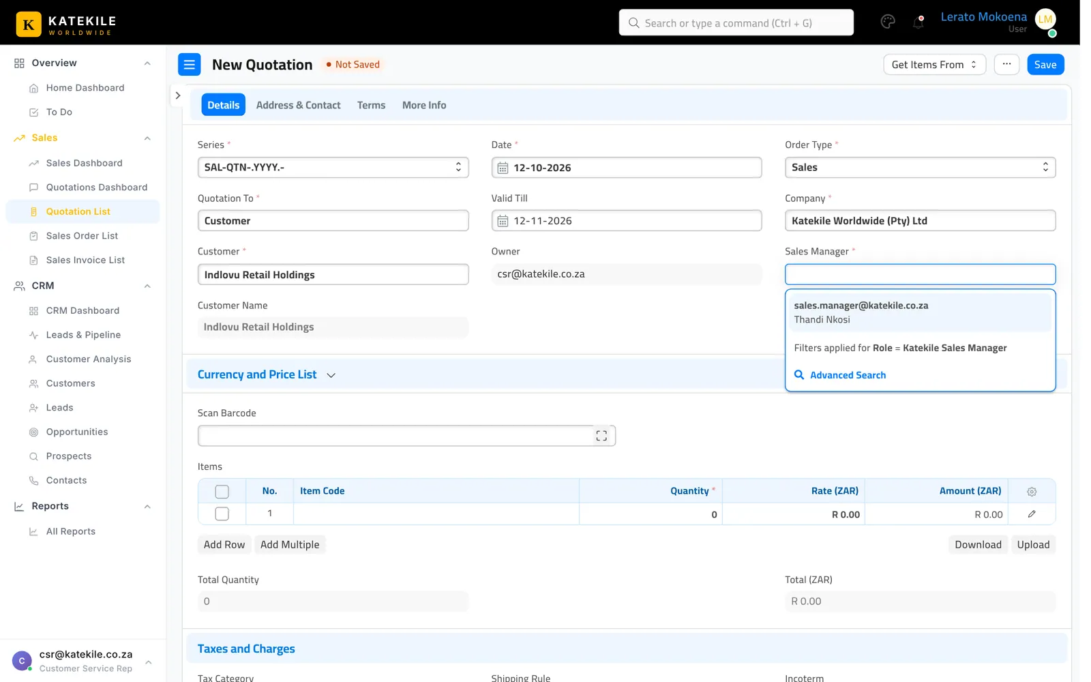Click item row 1 Quantity cell
This screenshot has width=1091, height=682.
click(651, 514)
